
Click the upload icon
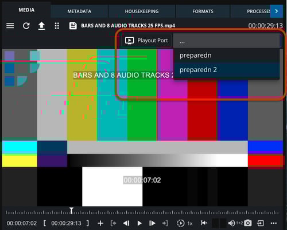(x=41, y=26)
